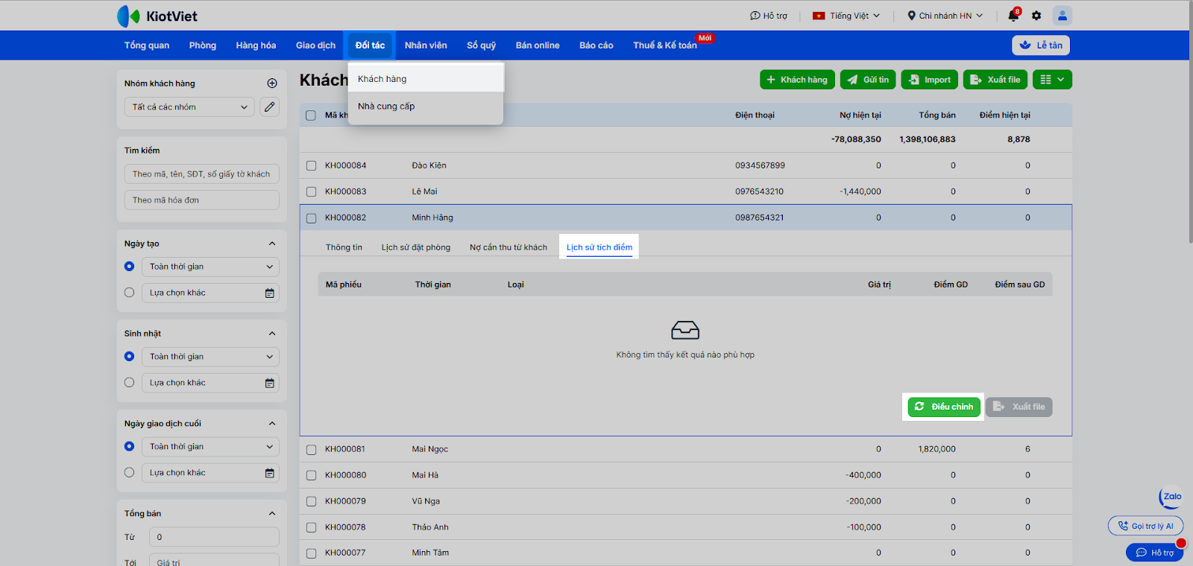This screenshot has height=566, width=1193.
Task: Add a new customer group (plus icon)
Action: [272, 83]
